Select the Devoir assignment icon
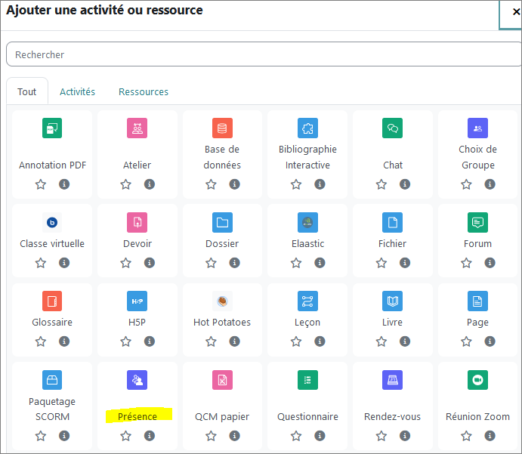 pyautogui.click(x=137, y=222)
